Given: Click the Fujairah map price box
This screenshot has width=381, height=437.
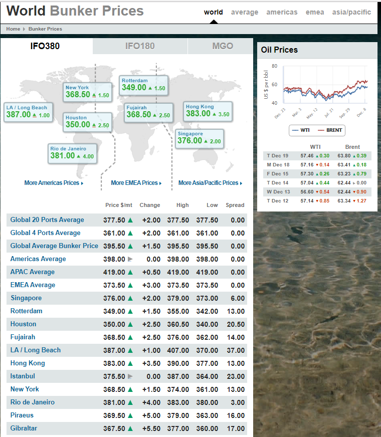Looking at the screenshot, I should click(148, 112).
